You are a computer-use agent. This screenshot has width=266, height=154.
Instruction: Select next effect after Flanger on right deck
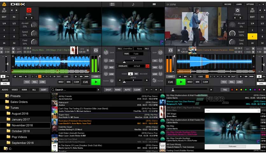click(240, 18)
